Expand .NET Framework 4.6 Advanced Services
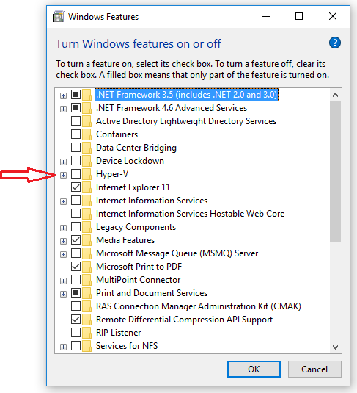Viewport: 357px width, 393px height. (x=63, y=109)
